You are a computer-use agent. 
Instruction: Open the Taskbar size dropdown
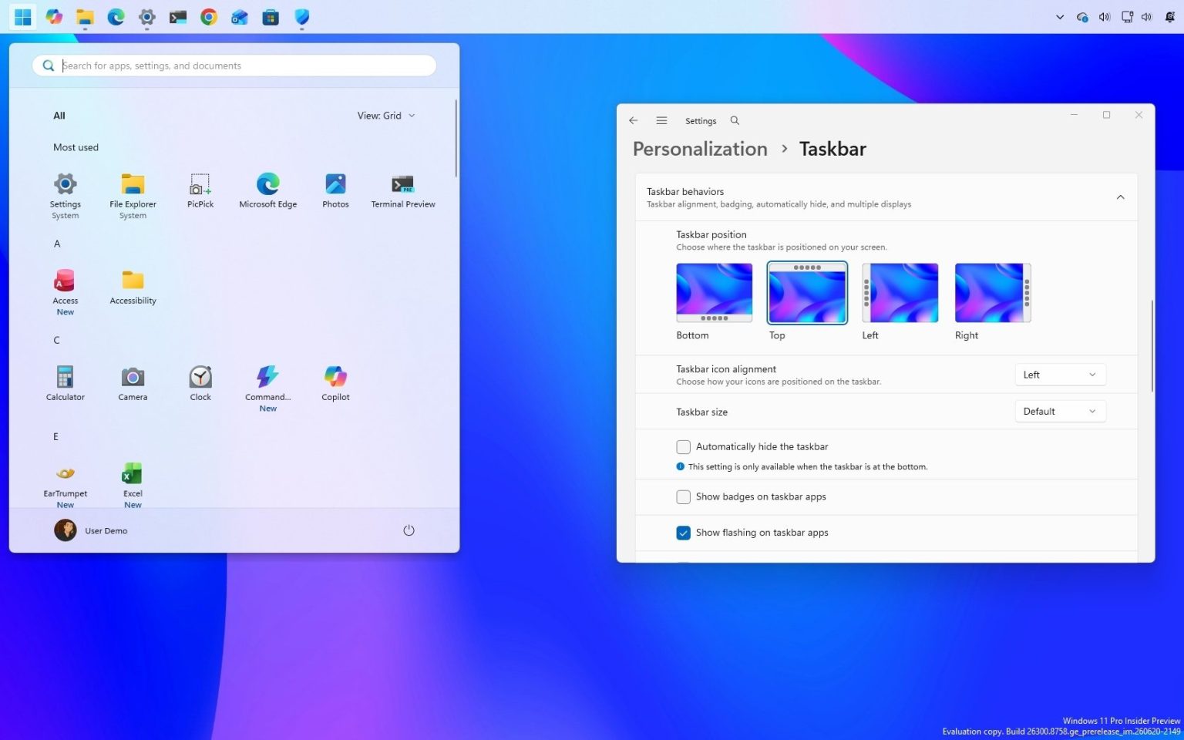1060,412
